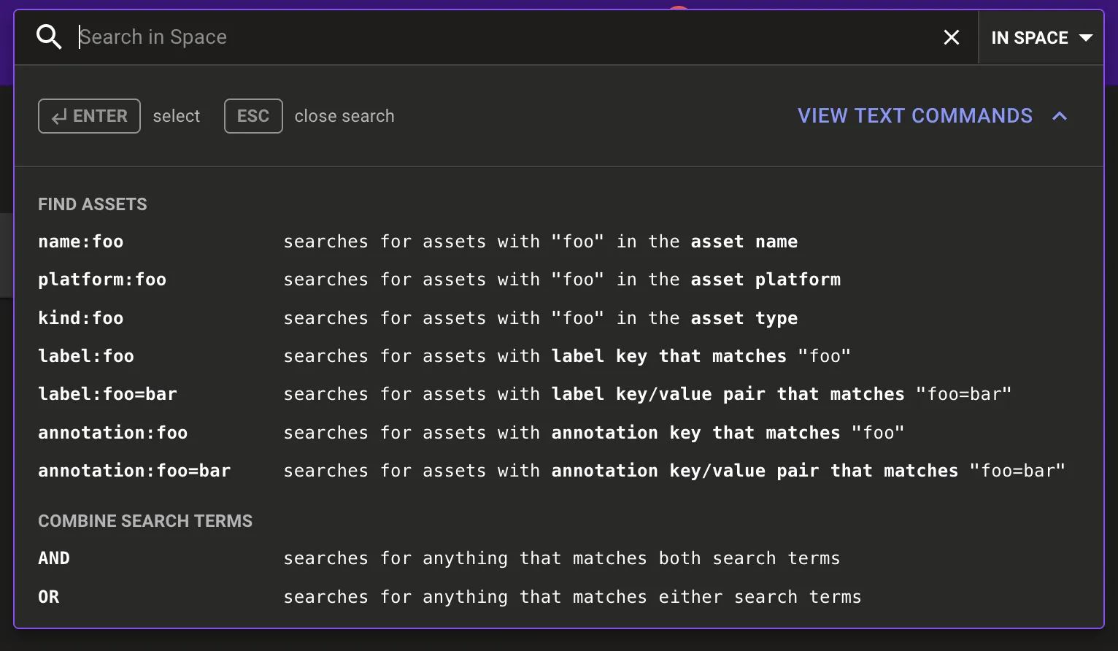Click the asset platform description text
Viewport: 1118px width, 651px height.
[562, 280]
